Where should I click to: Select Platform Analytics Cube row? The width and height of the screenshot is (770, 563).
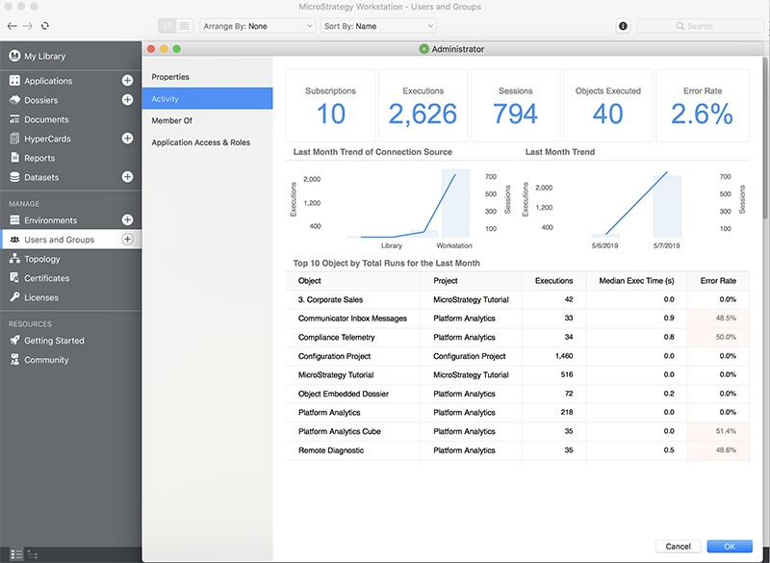point(518,431)
